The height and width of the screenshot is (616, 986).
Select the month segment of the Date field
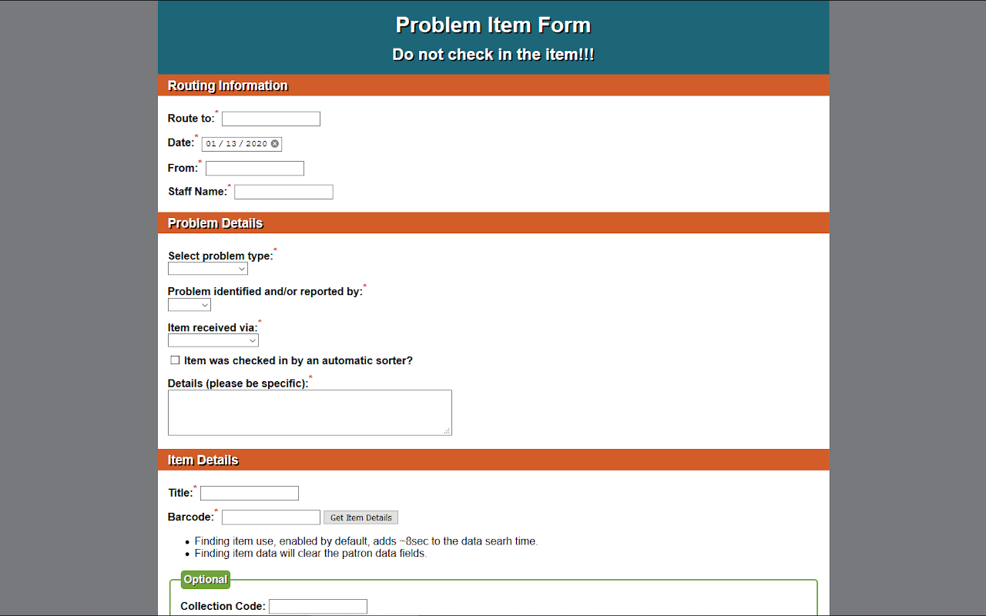pyautogui.click(x=211, y=144)
